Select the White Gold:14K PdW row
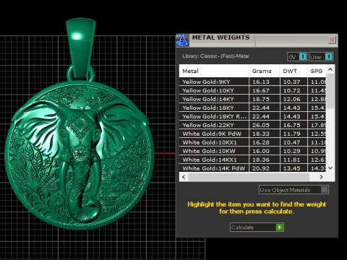Screen dimensions: 347x260 tap(253, 168)
